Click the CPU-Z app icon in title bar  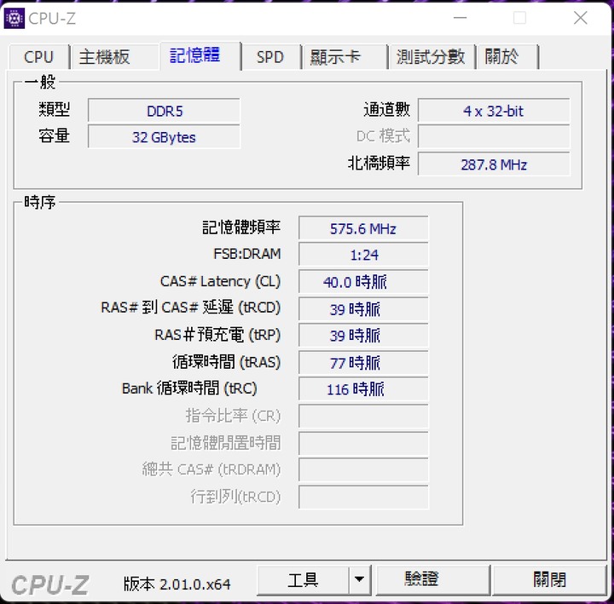pyautogui.click(x=14, y=18)
